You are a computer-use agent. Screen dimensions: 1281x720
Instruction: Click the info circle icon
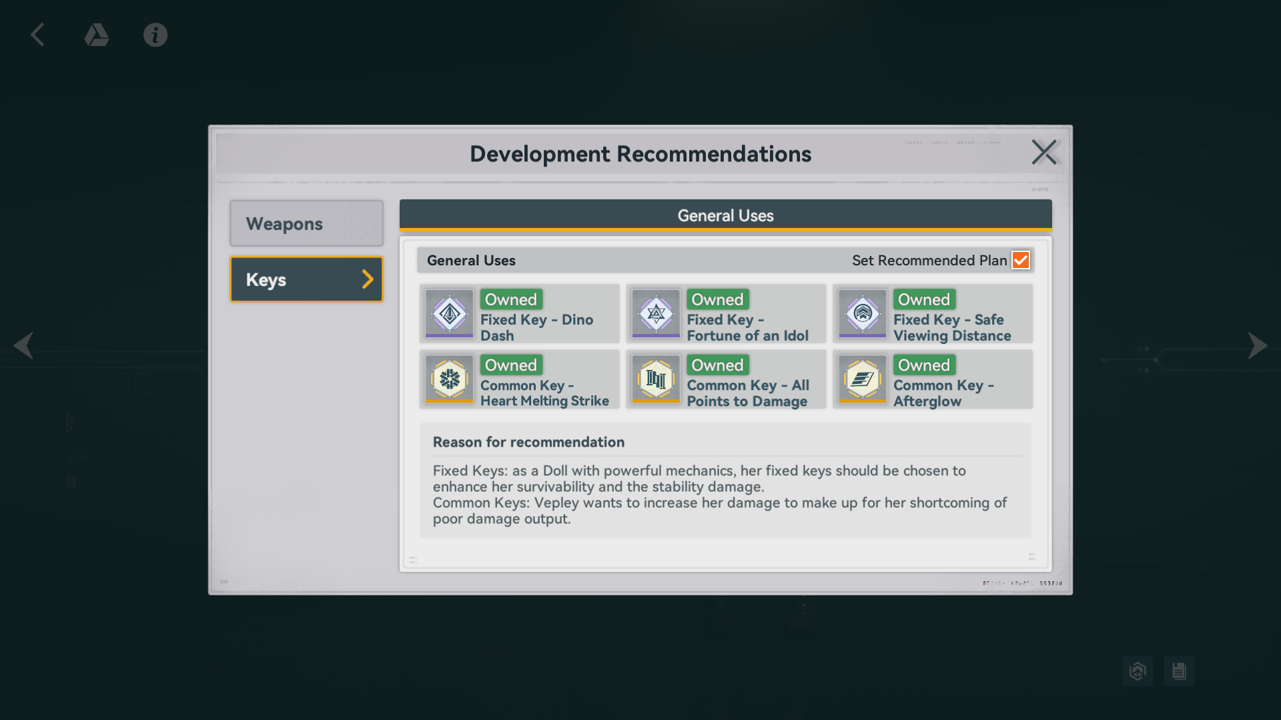coord(155,35)
